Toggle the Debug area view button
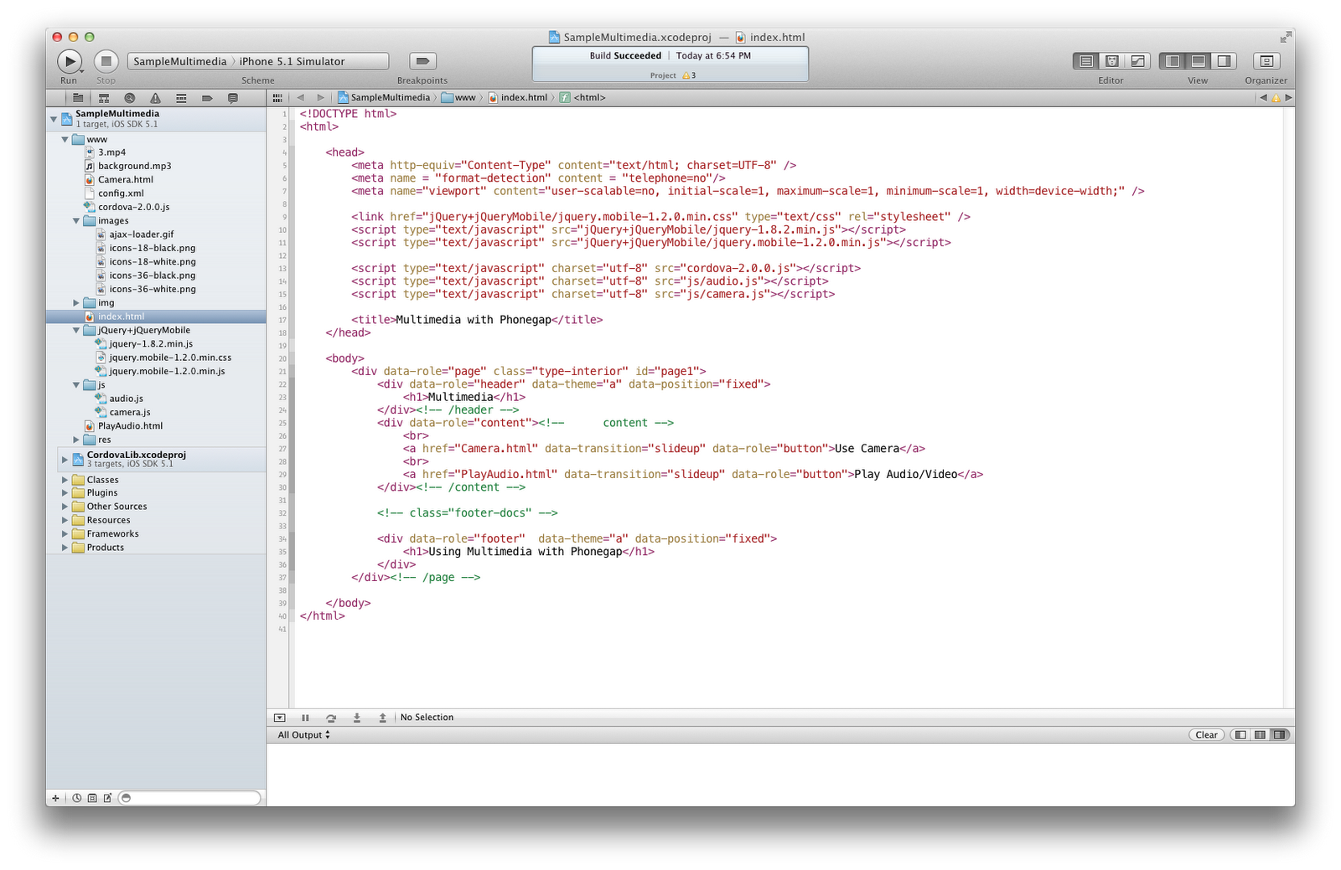Screen dimensions: 1341x870 coord(1199,61)
